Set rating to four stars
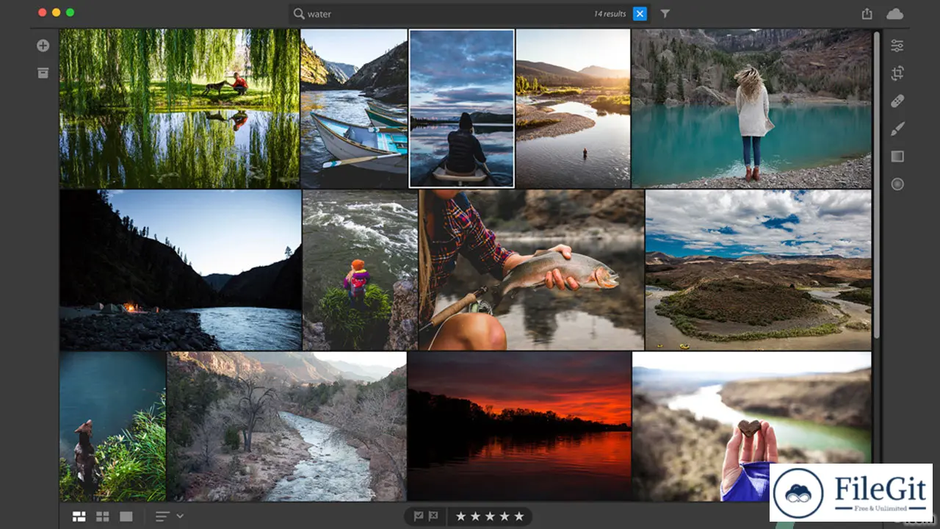Viewport: 940px width, 529px height. point(504,517)
